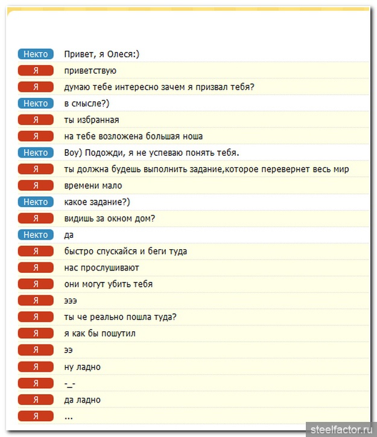Click the message "какое задание?)"
Image resolution: width=377 pixels, height=437 pixels.
point(97,202)
